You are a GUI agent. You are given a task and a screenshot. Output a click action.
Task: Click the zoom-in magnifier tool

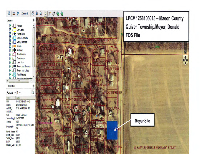coord(37,13)
